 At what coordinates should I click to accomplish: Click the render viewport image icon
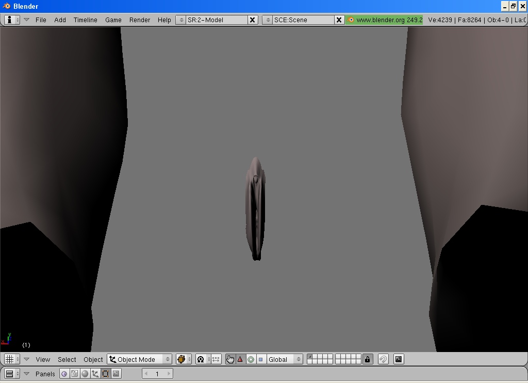pos(398,359)
